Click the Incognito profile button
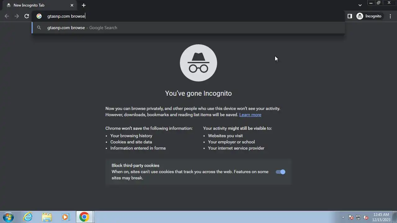 coord(370,16)
